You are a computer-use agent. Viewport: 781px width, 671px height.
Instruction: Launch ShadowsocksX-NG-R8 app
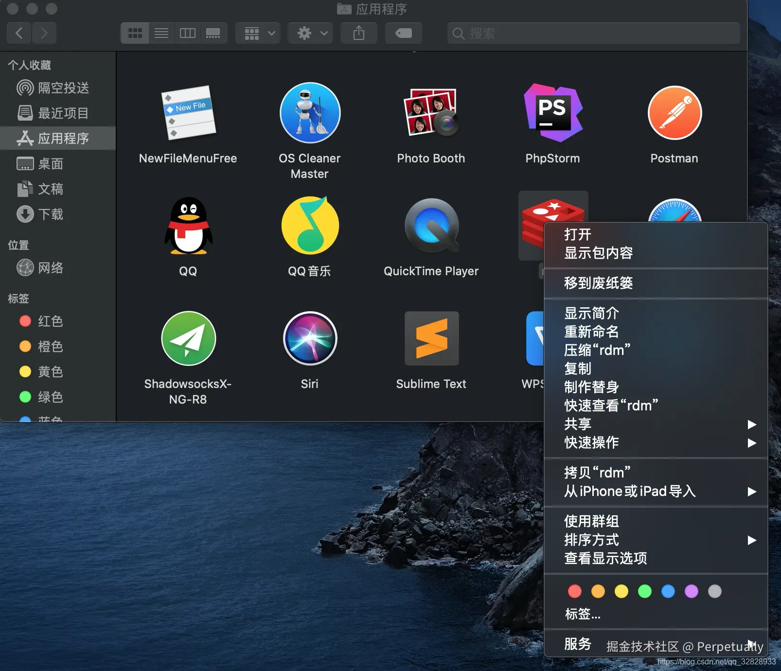coord(188,338)
